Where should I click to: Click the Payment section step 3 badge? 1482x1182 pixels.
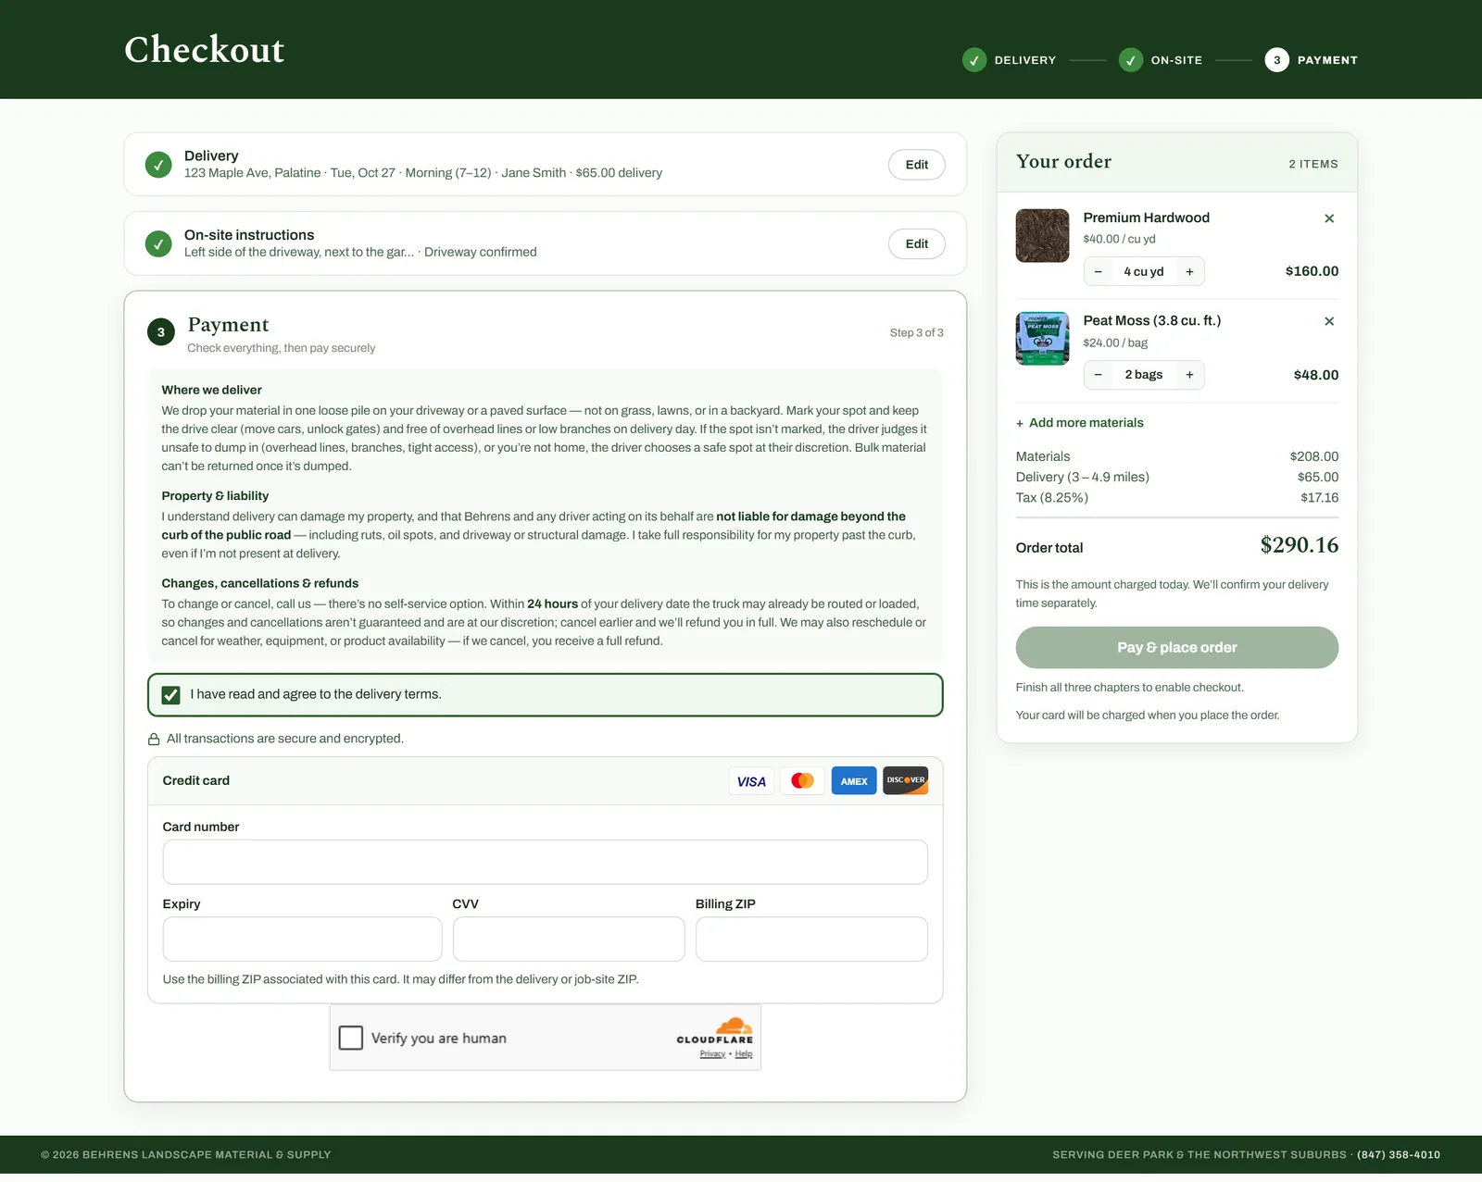coord(161,332)
